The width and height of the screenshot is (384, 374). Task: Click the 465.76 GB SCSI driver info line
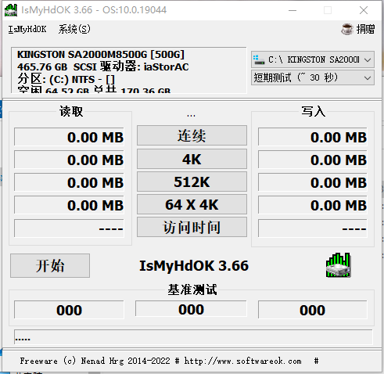103,67
